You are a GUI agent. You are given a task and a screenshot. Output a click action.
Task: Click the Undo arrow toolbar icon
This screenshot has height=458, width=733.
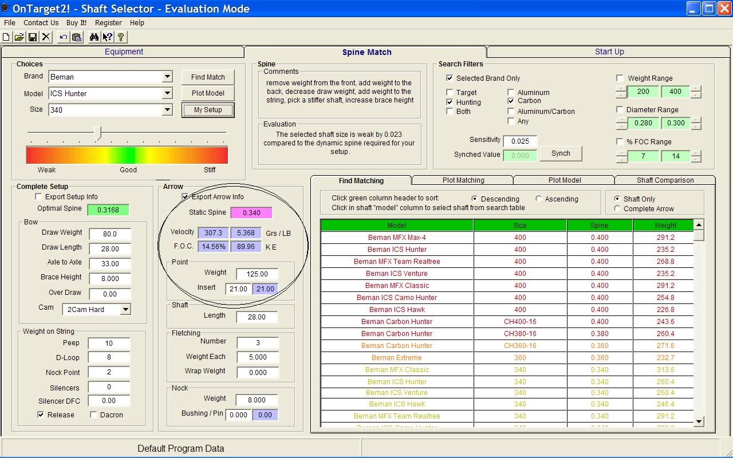(x=63, y=37)
